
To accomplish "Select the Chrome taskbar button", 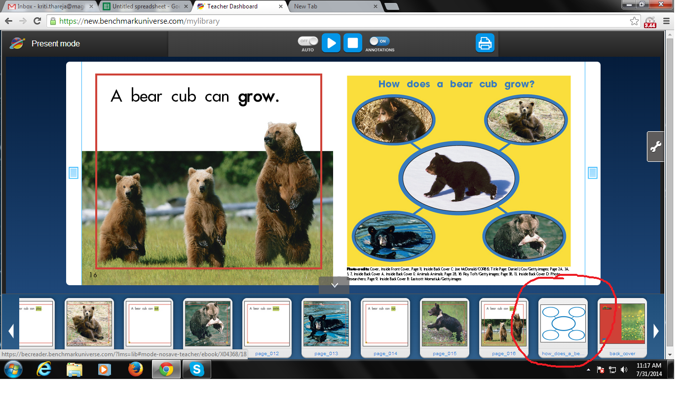I will (x=166, y=369).
